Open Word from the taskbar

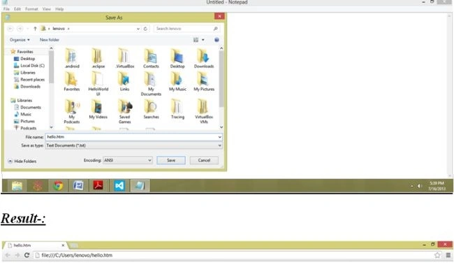78,185
